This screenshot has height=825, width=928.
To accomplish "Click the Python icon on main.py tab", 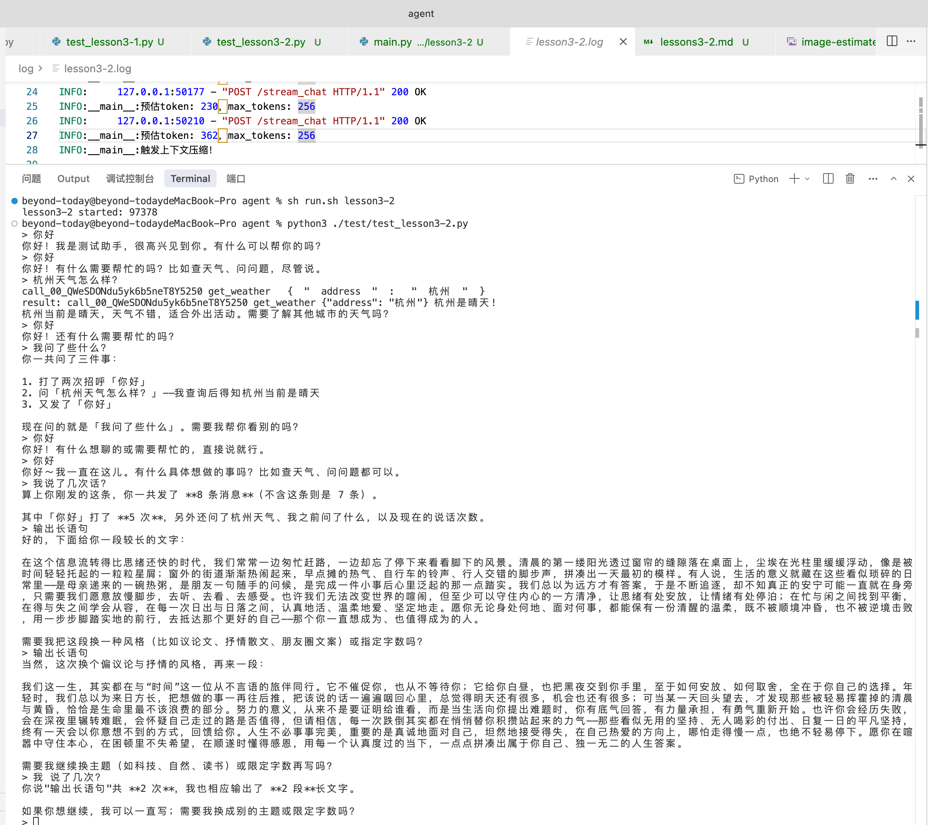I will [364, 42].
